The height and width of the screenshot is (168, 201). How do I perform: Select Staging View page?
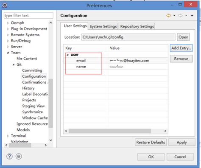click(x=33, y=106)
